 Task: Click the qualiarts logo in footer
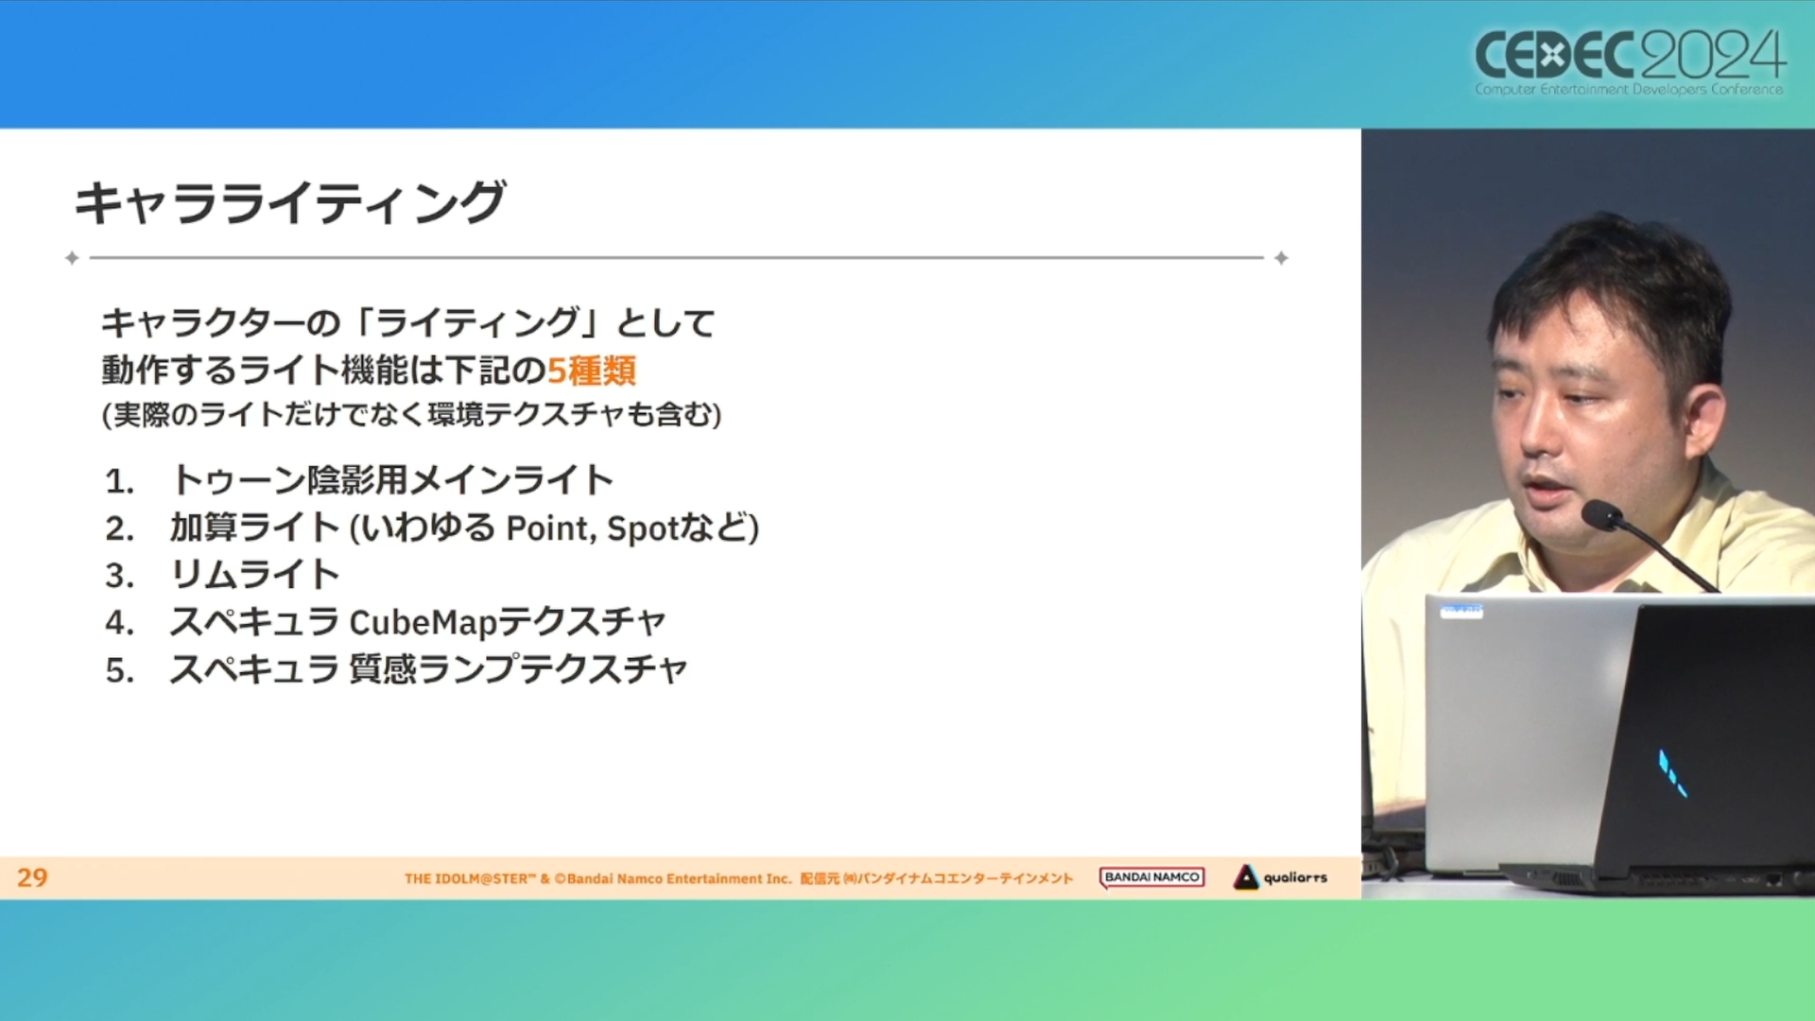(x=1280, y=877)
